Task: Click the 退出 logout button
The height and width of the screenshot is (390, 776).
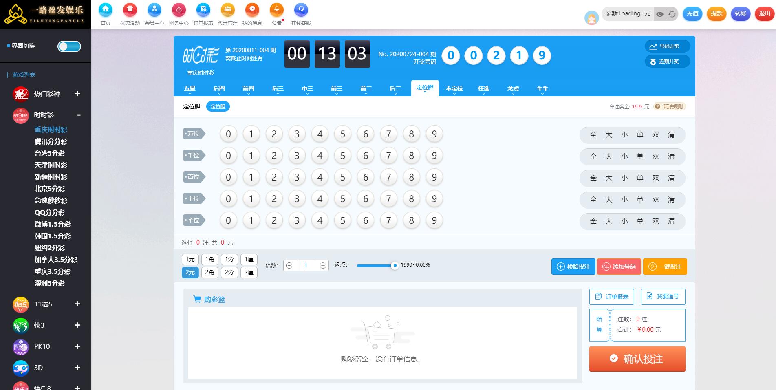Action: coord(765,14)
